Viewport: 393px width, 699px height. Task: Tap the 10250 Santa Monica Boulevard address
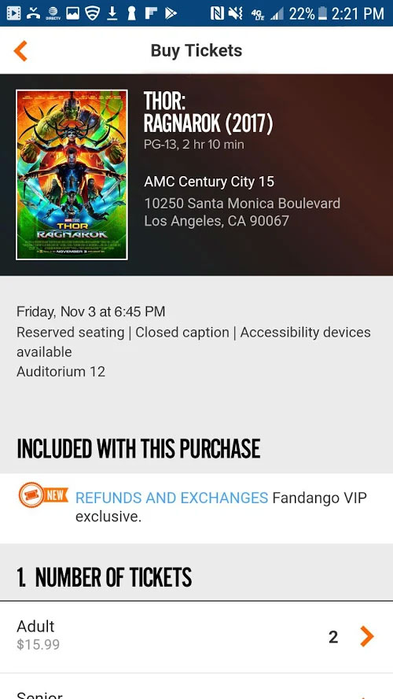[242, 204]
